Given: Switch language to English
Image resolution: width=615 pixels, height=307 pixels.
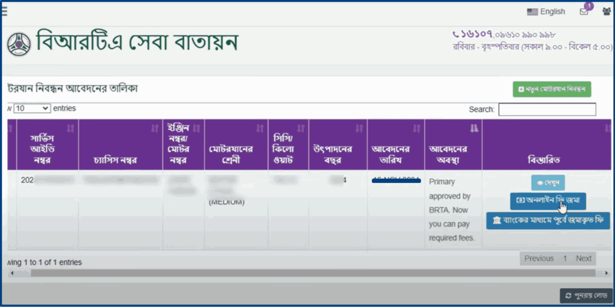Looking at the screenshot, I should 546,11.
